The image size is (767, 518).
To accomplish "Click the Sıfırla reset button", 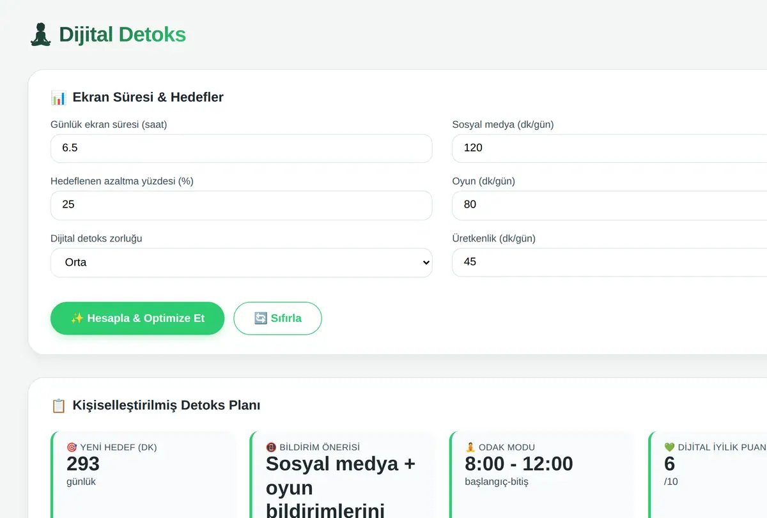I will (277, 318).
